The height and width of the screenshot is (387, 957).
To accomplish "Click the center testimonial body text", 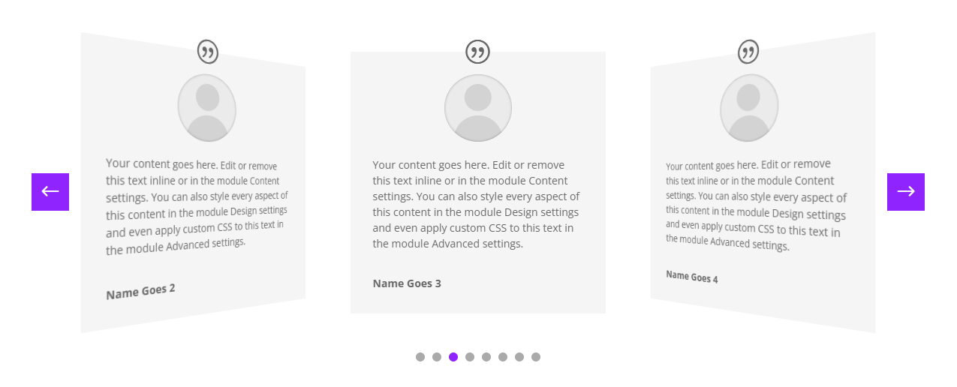I will click(476, 204).
